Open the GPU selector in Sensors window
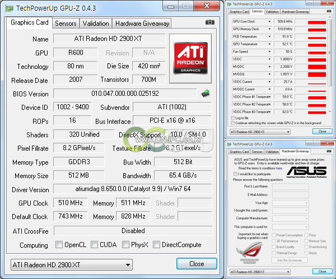 coord(260,132)
